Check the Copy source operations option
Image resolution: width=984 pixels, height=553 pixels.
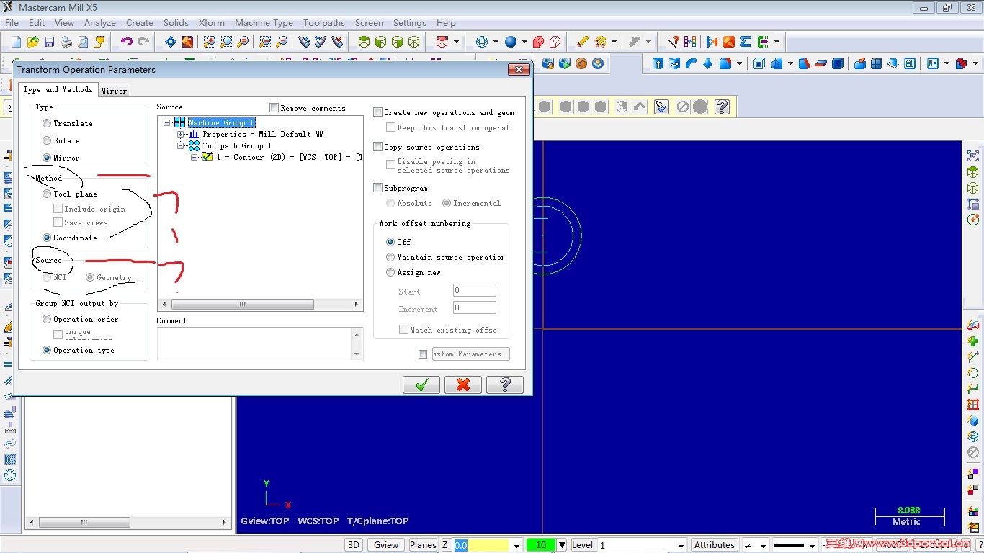[x=378, y=147]
